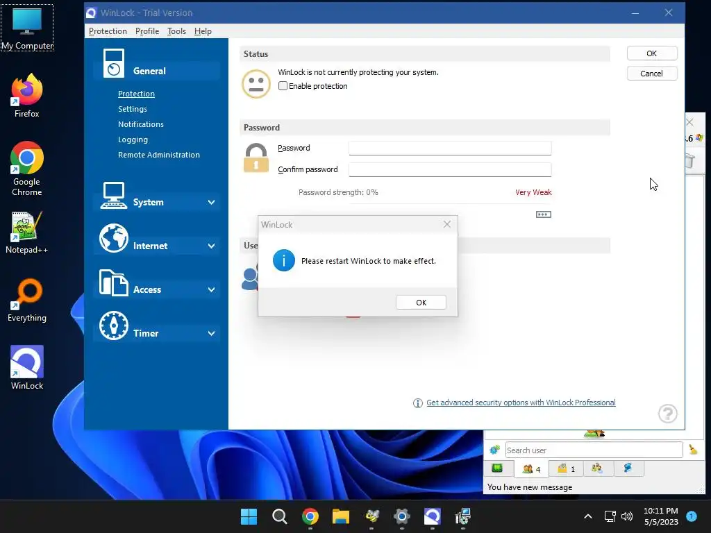The image size is (711, 533).
Task: Expand the Timer section chevron
Action: [211, 333]
